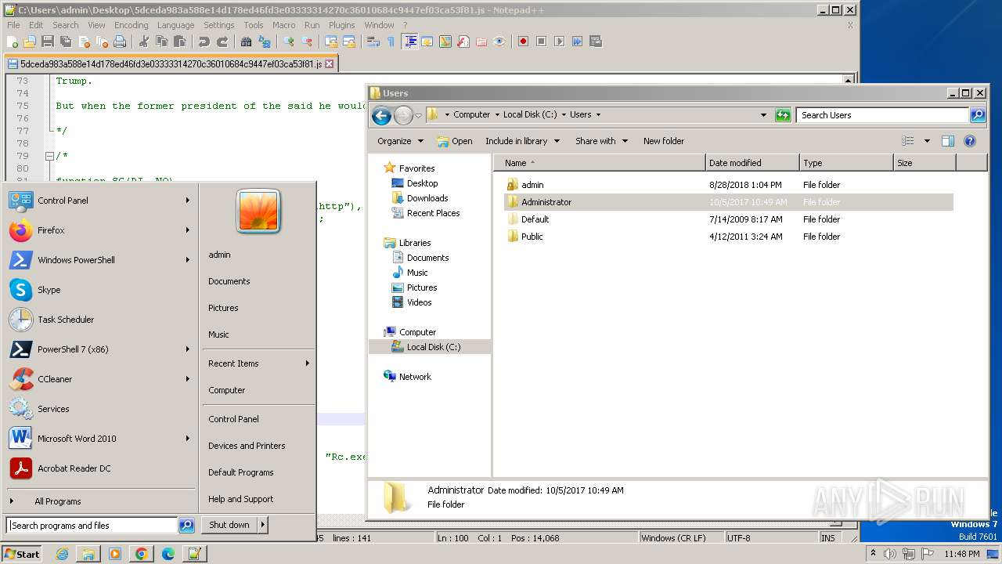Click the Redo arrow in Notepad++ toolbar
The width and height of the screenshot is (1002, 564).
(222, 42)
